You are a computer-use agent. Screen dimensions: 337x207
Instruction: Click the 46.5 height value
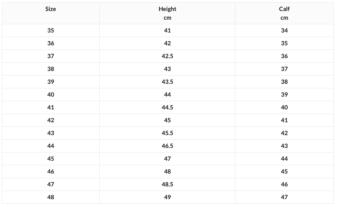[x=167, y=146]
